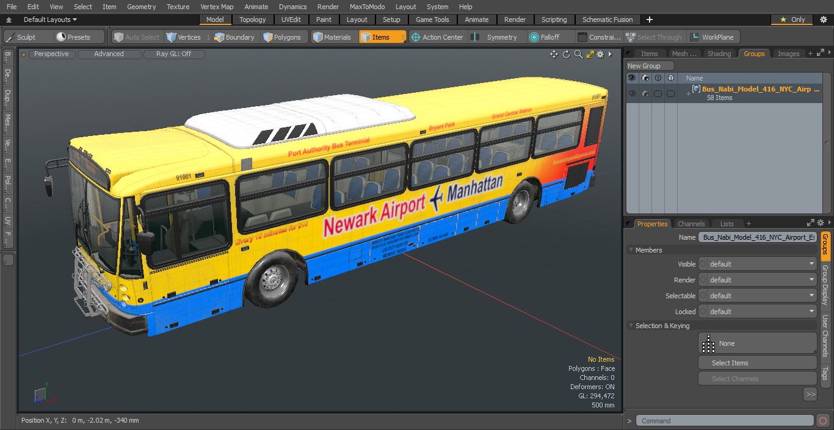Click the New Group button
Image resolution: width=834 pixels, height=430 pixels.
[650, 66]
